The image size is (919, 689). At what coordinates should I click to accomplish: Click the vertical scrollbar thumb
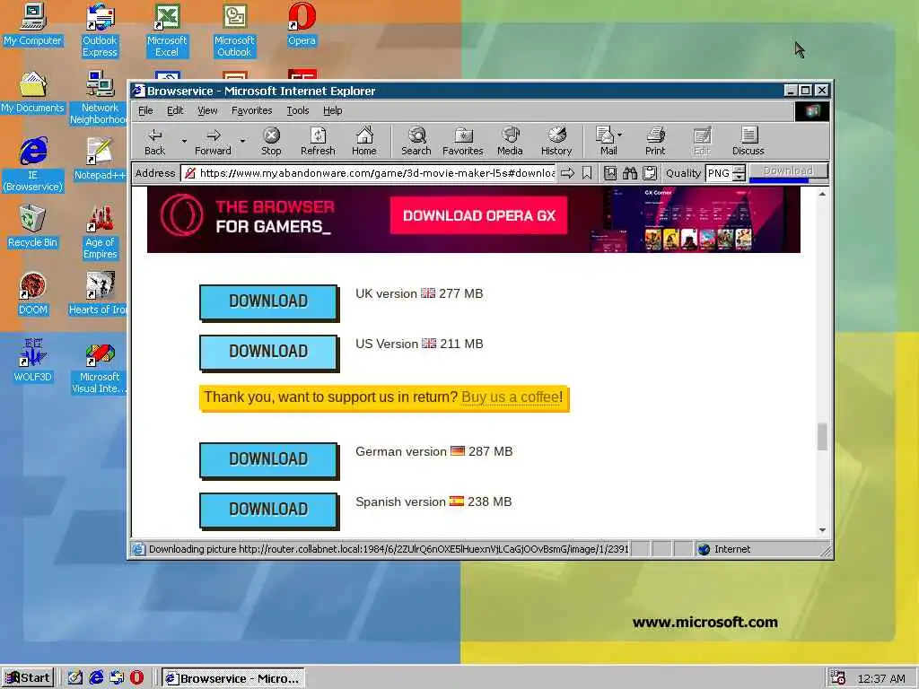822,437
